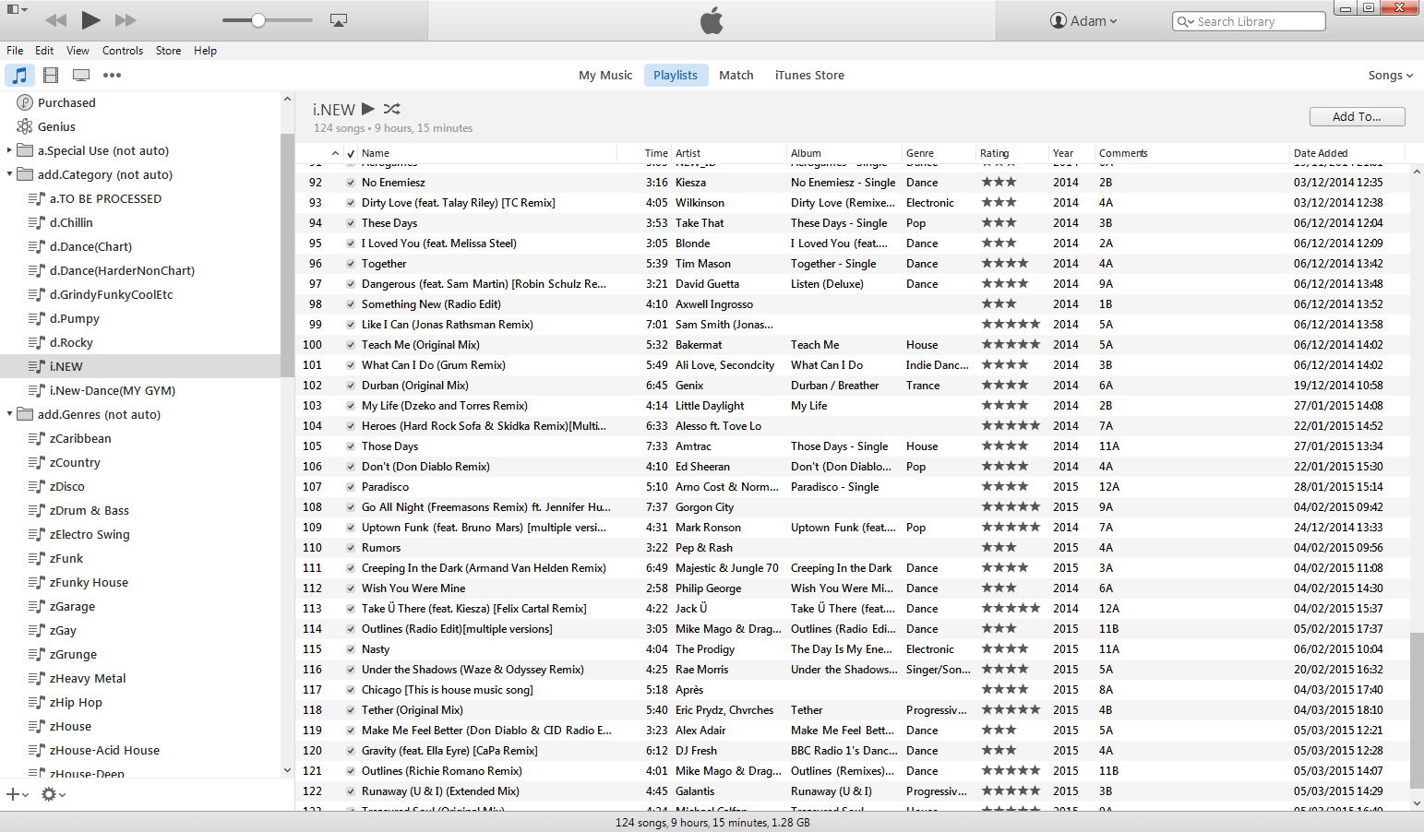Expand the a.Special Use folder
Screen dimensions: 1424x832
point(9,150)
